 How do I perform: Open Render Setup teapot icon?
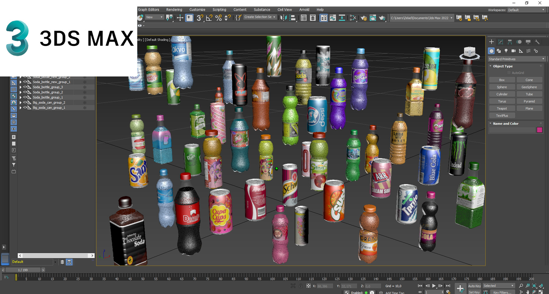(x=364, y=18)
